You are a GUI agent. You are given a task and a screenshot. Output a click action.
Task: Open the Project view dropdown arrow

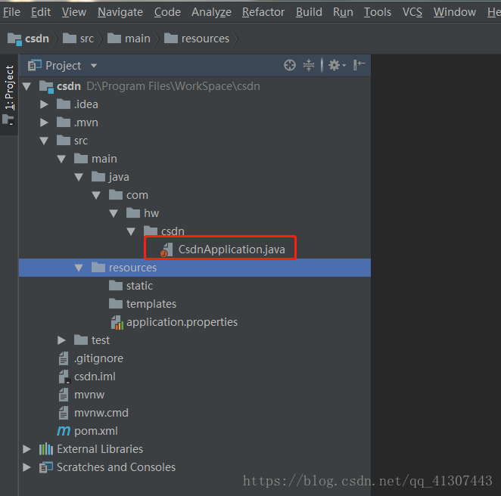point(94,66)
